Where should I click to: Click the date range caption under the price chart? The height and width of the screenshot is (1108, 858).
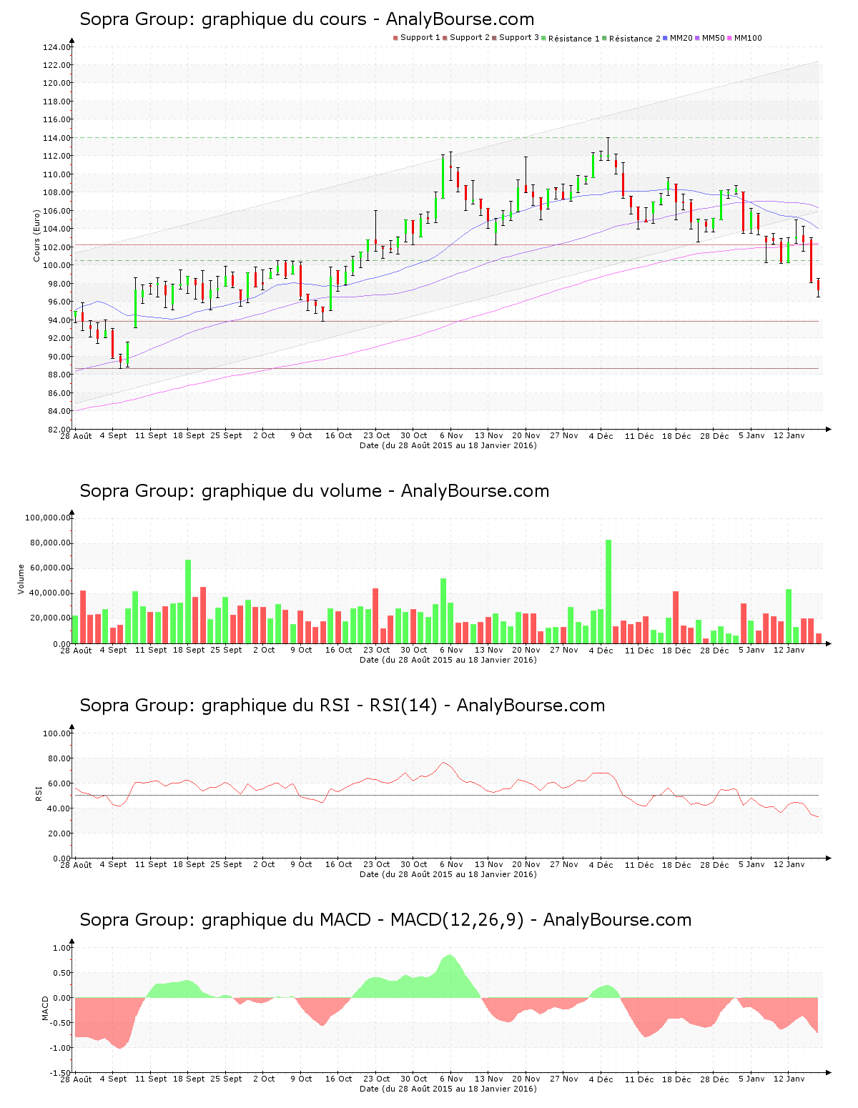[448, 445]
